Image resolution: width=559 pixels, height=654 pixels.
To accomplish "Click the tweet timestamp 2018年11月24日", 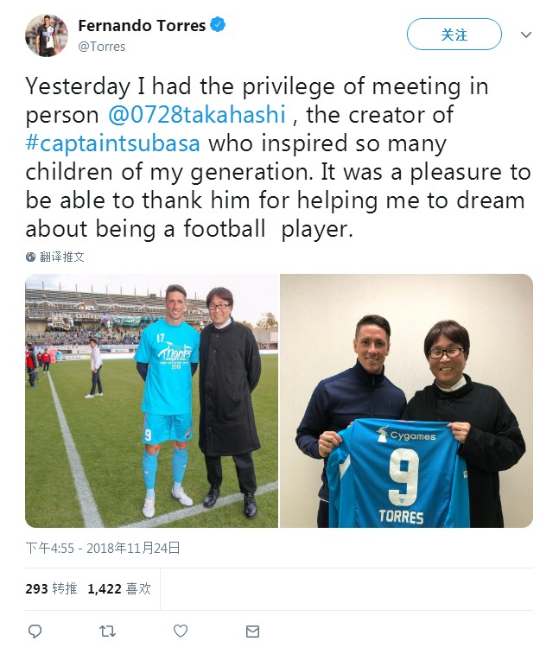I will click(102, 548).
